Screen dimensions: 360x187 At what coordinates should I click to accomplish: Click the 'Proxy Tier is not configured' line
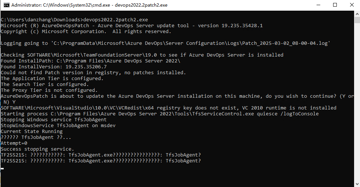click(x=49, y=90)
